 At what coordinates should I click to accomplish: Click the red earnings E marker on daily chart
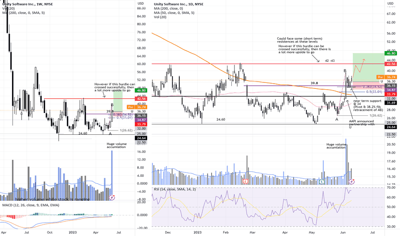click(x=245, y=182)
